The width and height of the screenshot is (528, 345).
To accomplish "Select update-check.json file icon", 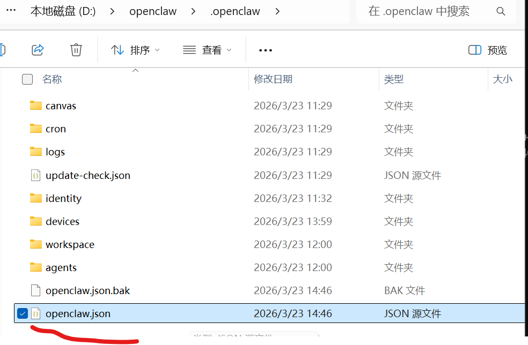I will (x=36, y=175).
